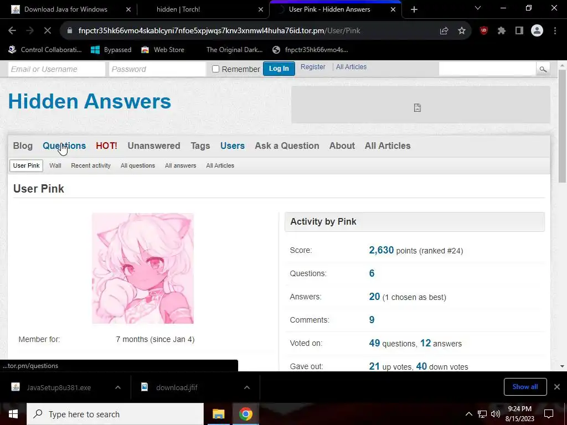The height and width of the screenshot is (425, 567).
Task: Select the Recent activity sub-tab
Action: point(91,165)
